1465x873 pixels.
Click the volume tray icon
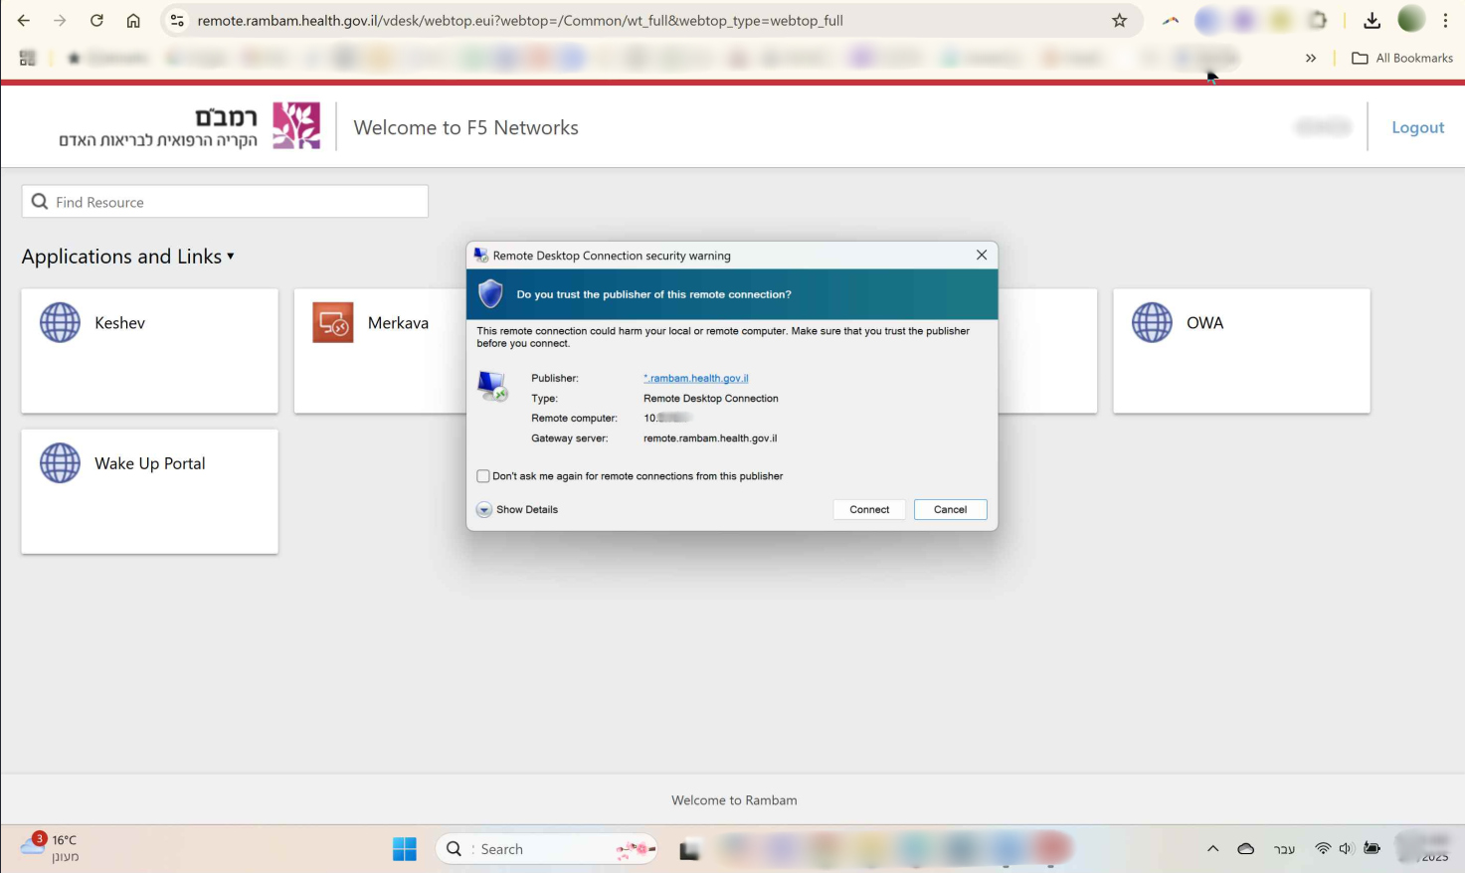pyautogui.click(x=1347, y=848)
